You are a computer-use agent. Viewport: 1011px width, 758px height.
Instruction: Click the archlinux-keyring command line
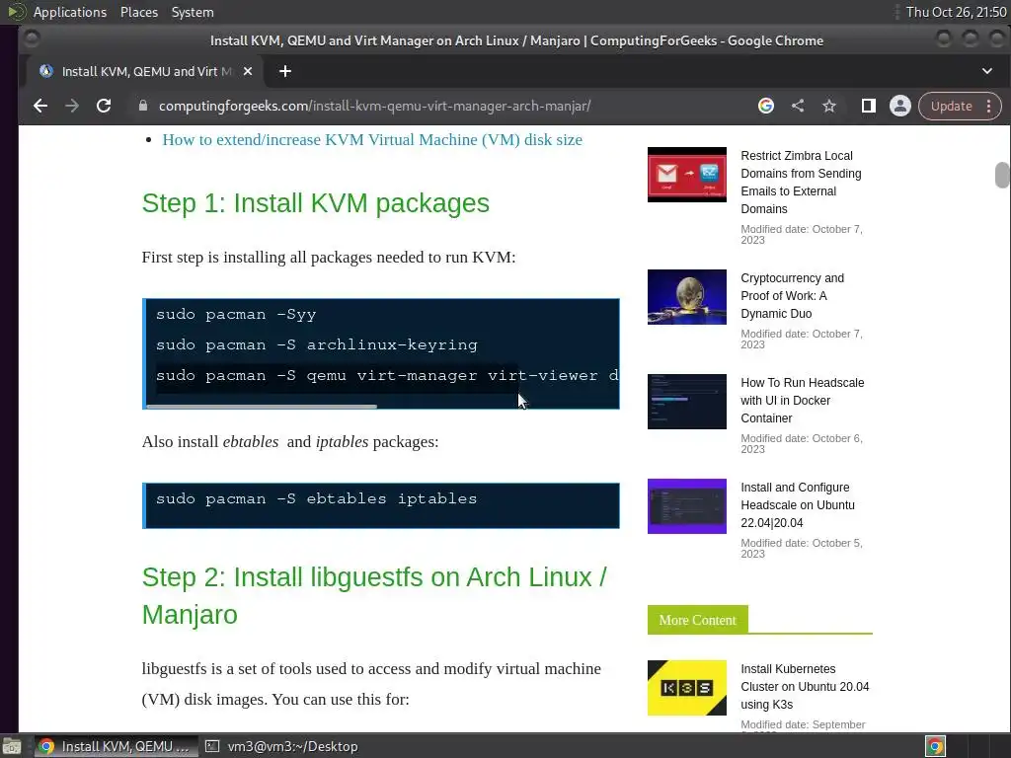[317, 344]
